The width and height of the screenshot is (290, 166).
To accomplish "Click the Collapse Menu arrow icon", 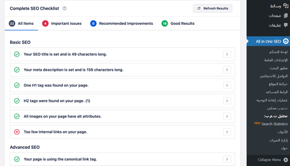I will pos(285,160).
